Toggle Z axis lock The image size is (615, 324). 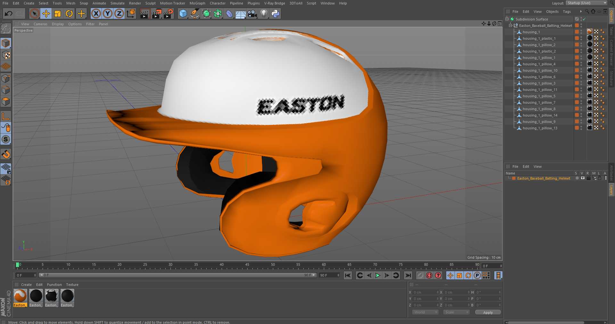[x=119, y=13]
